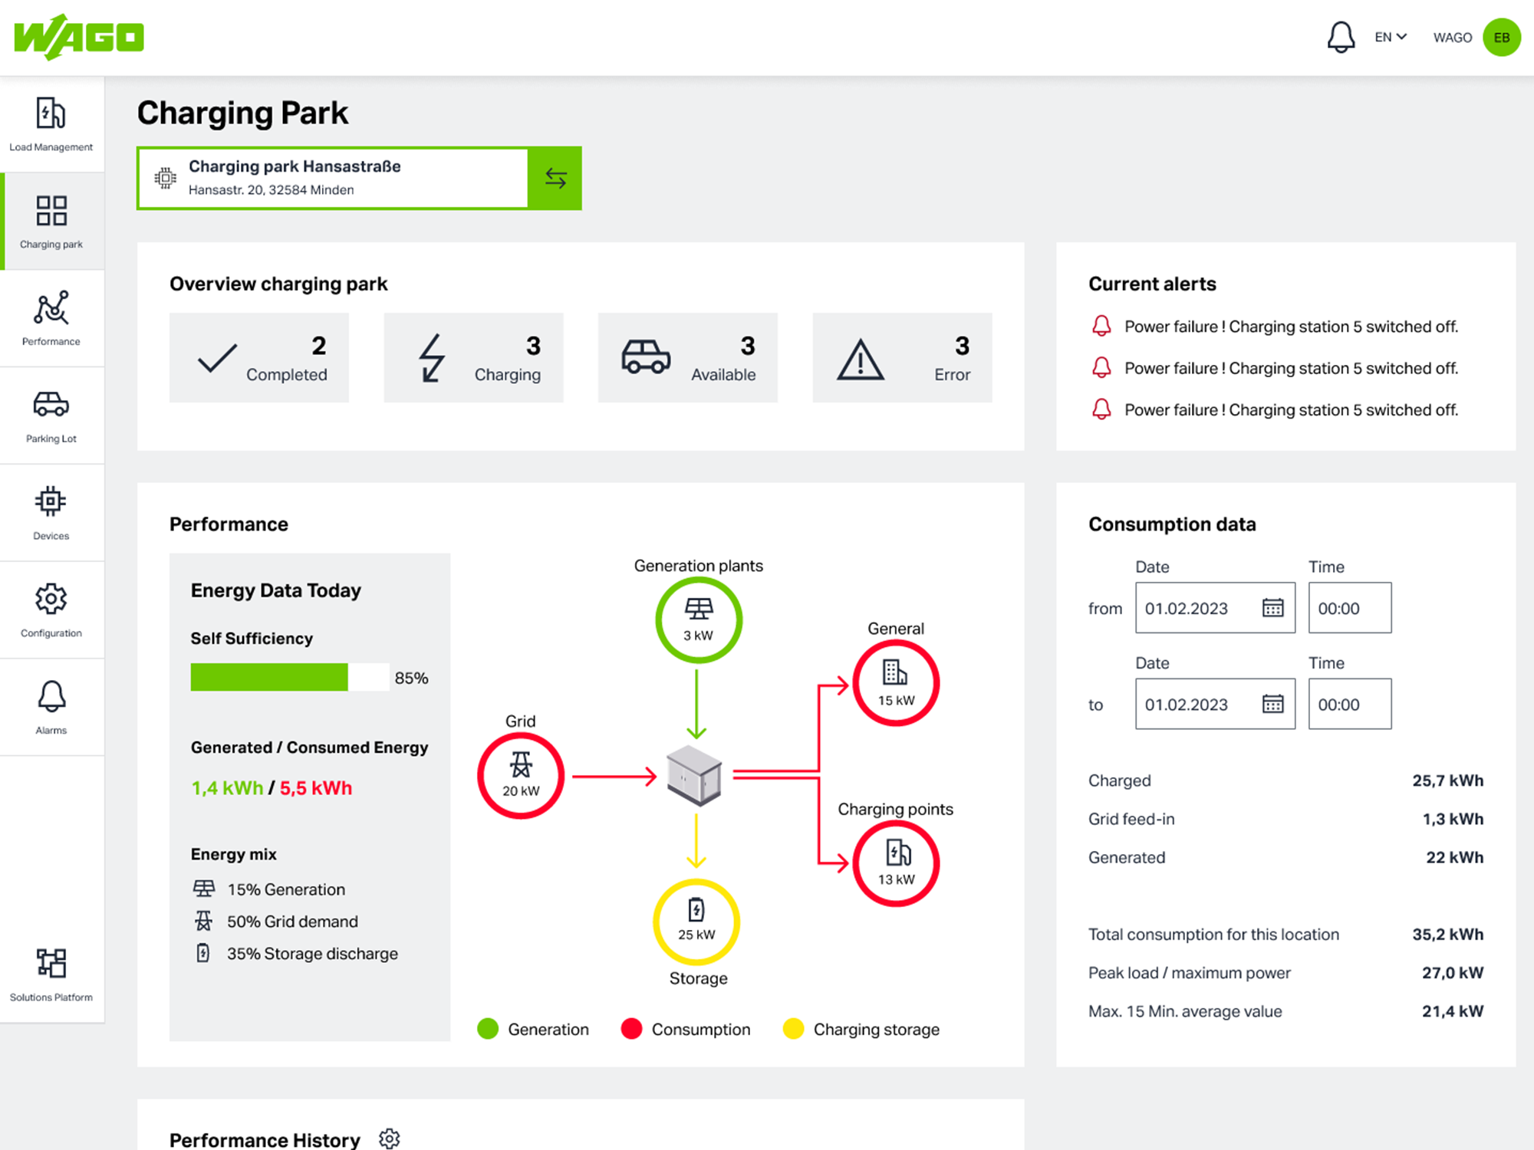Click the Completed status tile
The image size is (1534, 1150).
tap(259, 357)
